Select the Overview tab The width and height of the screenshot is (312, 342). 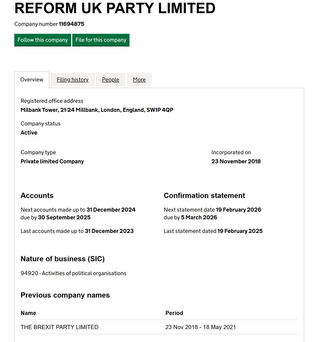point(32,80)
